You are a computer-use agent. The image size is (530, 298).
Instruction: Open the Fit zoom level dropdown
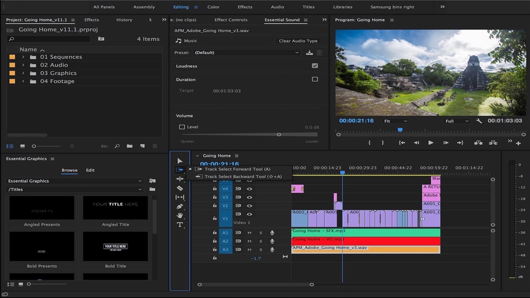click(x=395, y=121)
